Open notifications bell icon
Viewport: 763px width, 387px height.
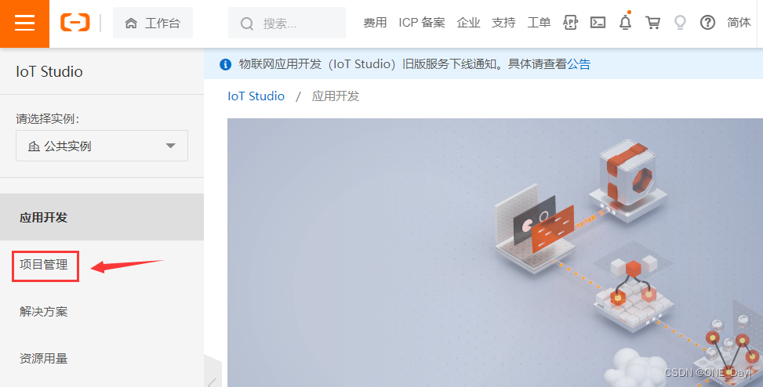click(x=625, y=22)
